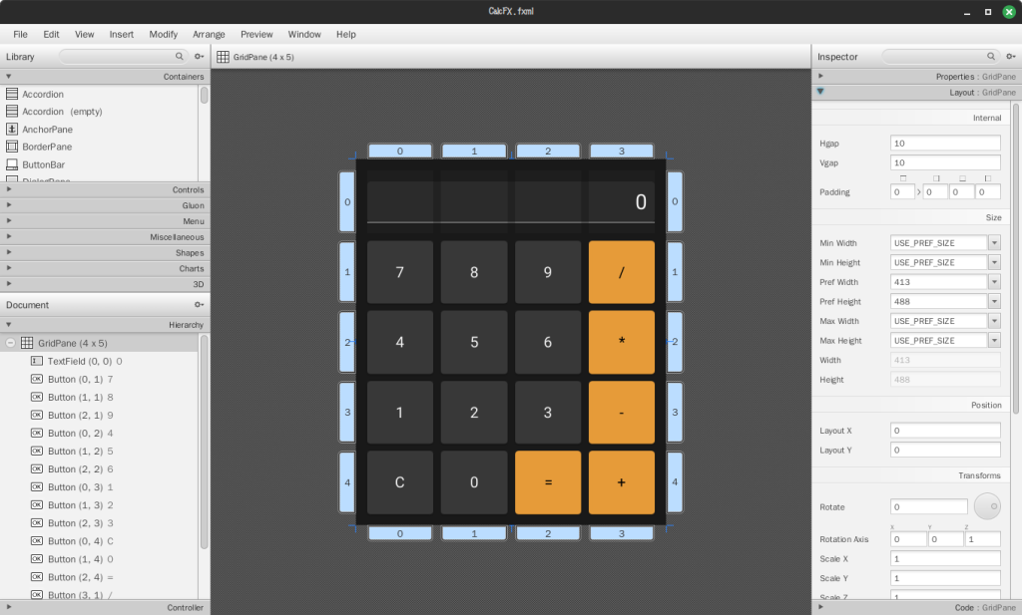
Task: Open the Insert menu
Action: tap(121, 35)
